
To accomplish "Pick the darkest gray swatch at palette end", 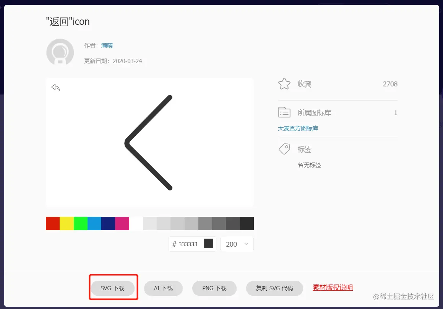I will pos(247,224).
